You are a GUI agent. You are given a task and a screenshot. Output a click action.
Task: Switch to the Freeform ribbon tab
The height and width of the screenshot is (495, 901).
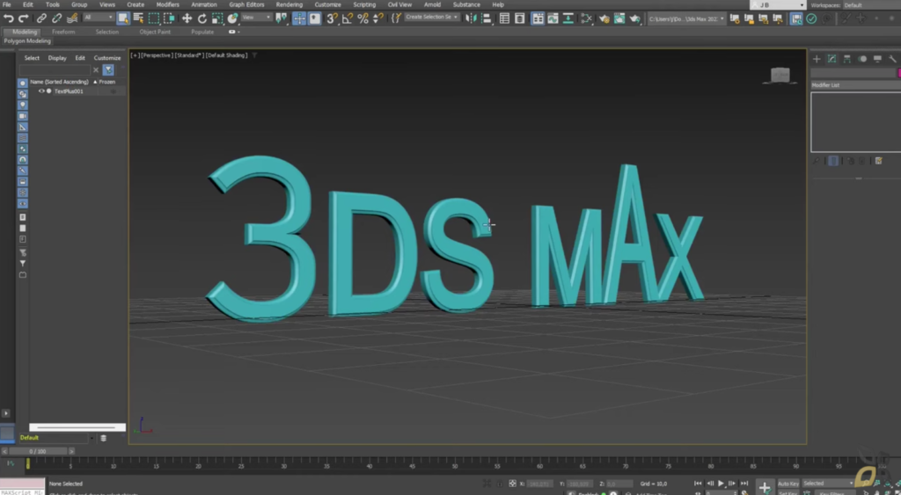pyautogui.click(x=63, y=33)
